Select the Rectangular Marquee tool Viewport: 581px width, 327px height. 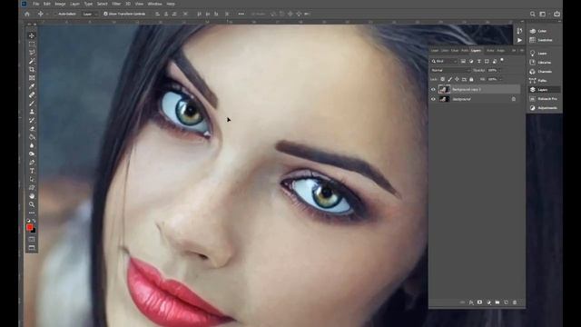coord(32,45)
